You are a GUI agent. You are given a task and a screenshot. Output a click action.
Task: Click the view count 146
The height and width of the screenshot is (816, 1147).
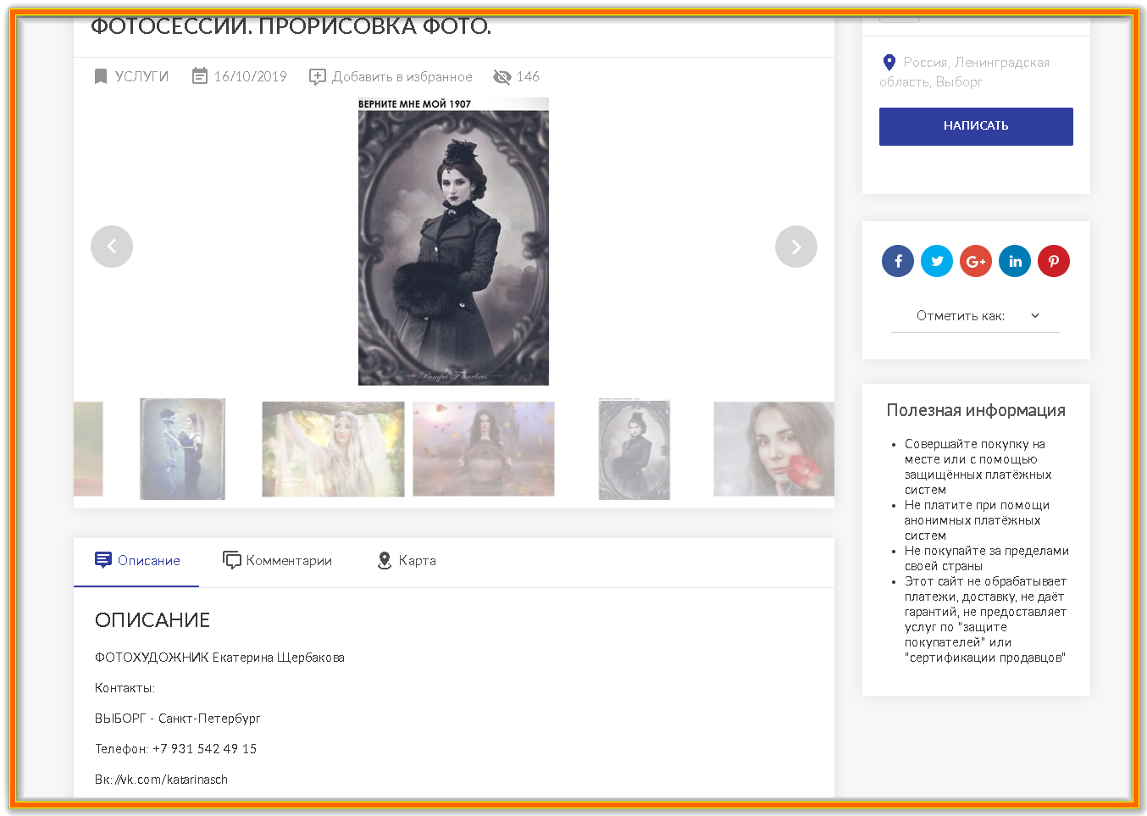(x=528, y=77)
